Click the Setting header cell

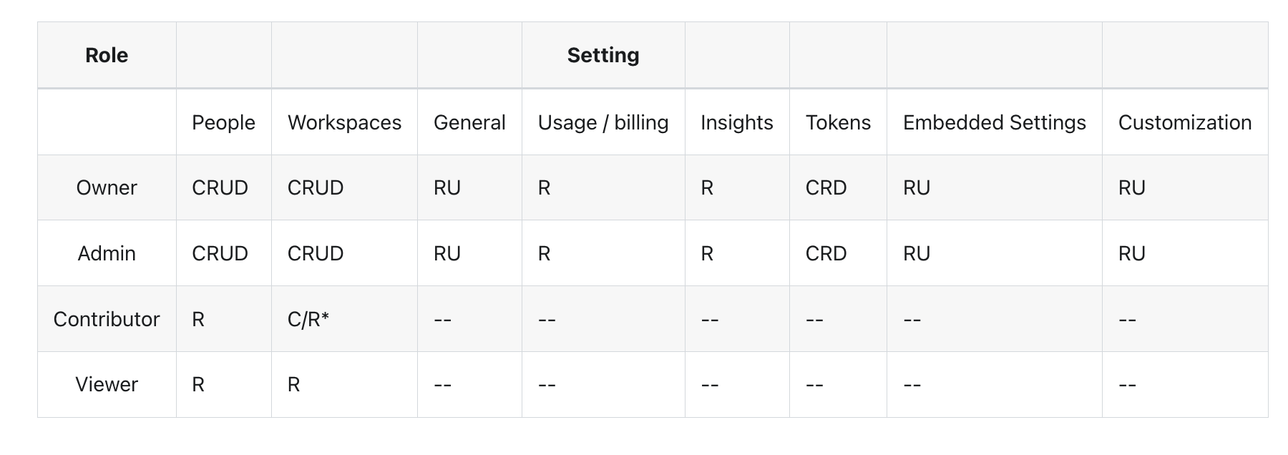[602, 55]
